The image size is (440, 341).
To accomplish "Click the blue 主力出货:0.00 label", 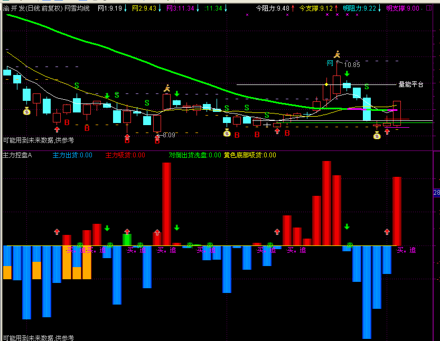I will pyautogui.click(x=72, y=155).
